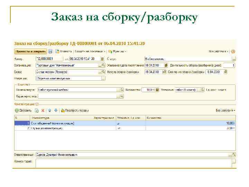
Task: Click the red X delete row icon
Action: coord(43,110)
